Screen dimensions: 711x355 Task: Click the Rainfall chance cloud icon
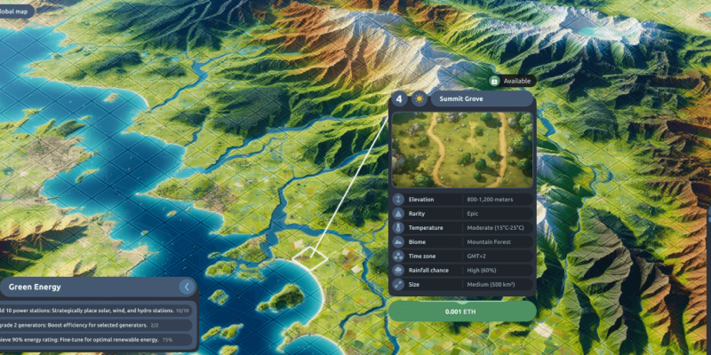click(x=397, y=271)
